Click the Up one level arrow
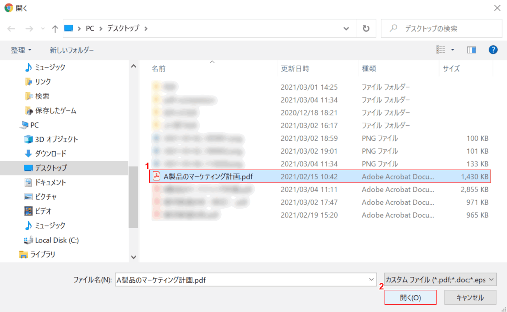This screenshot has height=312, width=507. [55, 29]
